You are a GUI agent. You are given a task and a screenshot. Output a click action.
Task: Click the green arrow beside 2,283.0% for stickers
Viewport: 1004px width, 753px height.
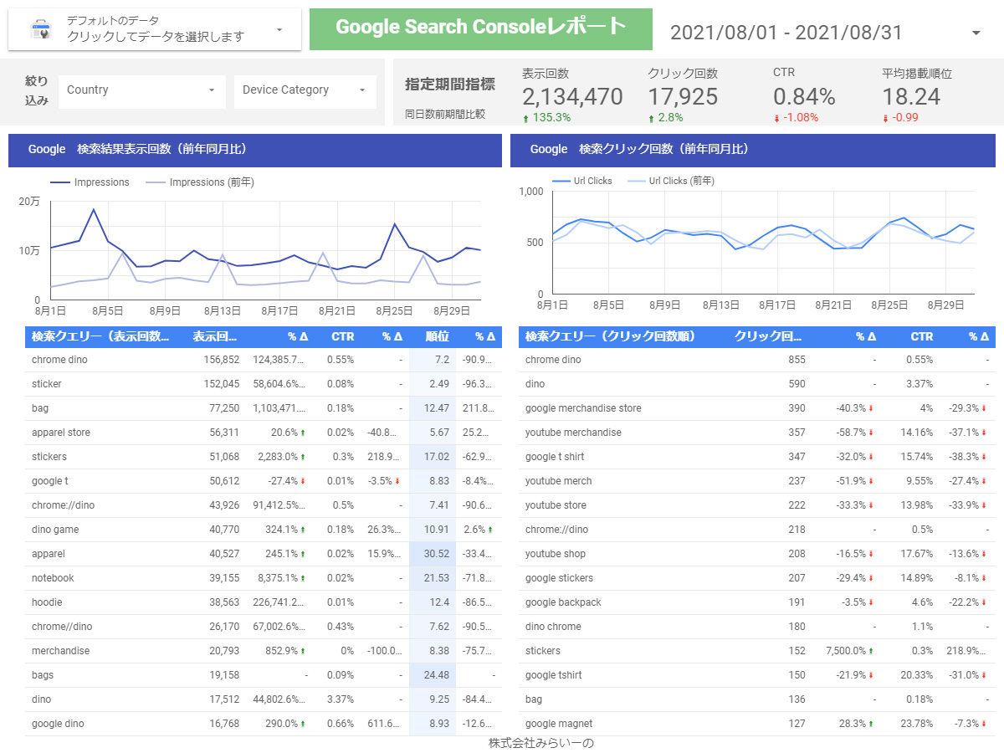pos(302,457)
